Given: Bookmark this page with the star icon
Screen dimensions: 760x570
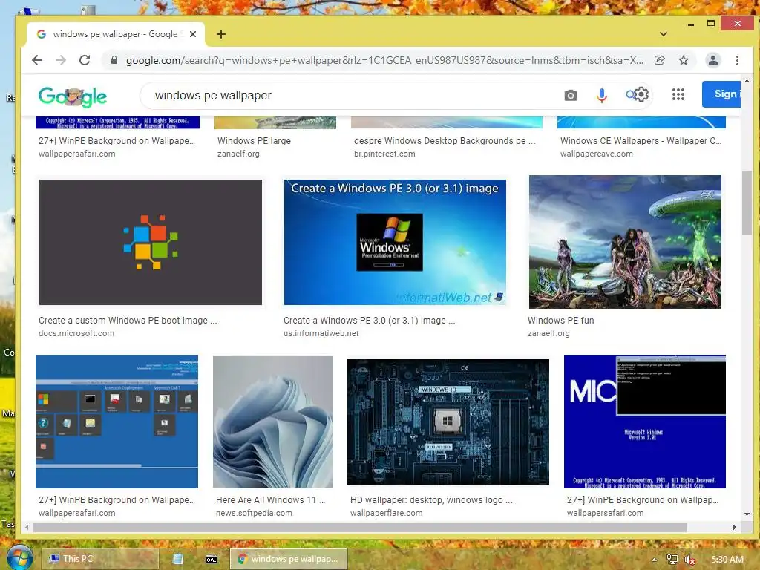Looking at the screenshot, I should coord(684,60).
